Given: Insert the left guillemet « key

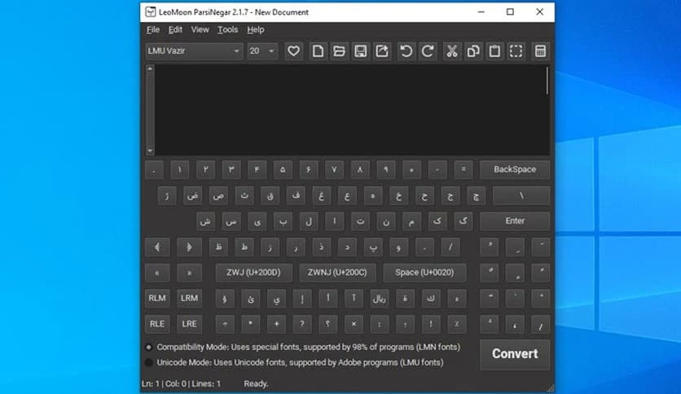Looking at the screenshot, I should [157, 273].
